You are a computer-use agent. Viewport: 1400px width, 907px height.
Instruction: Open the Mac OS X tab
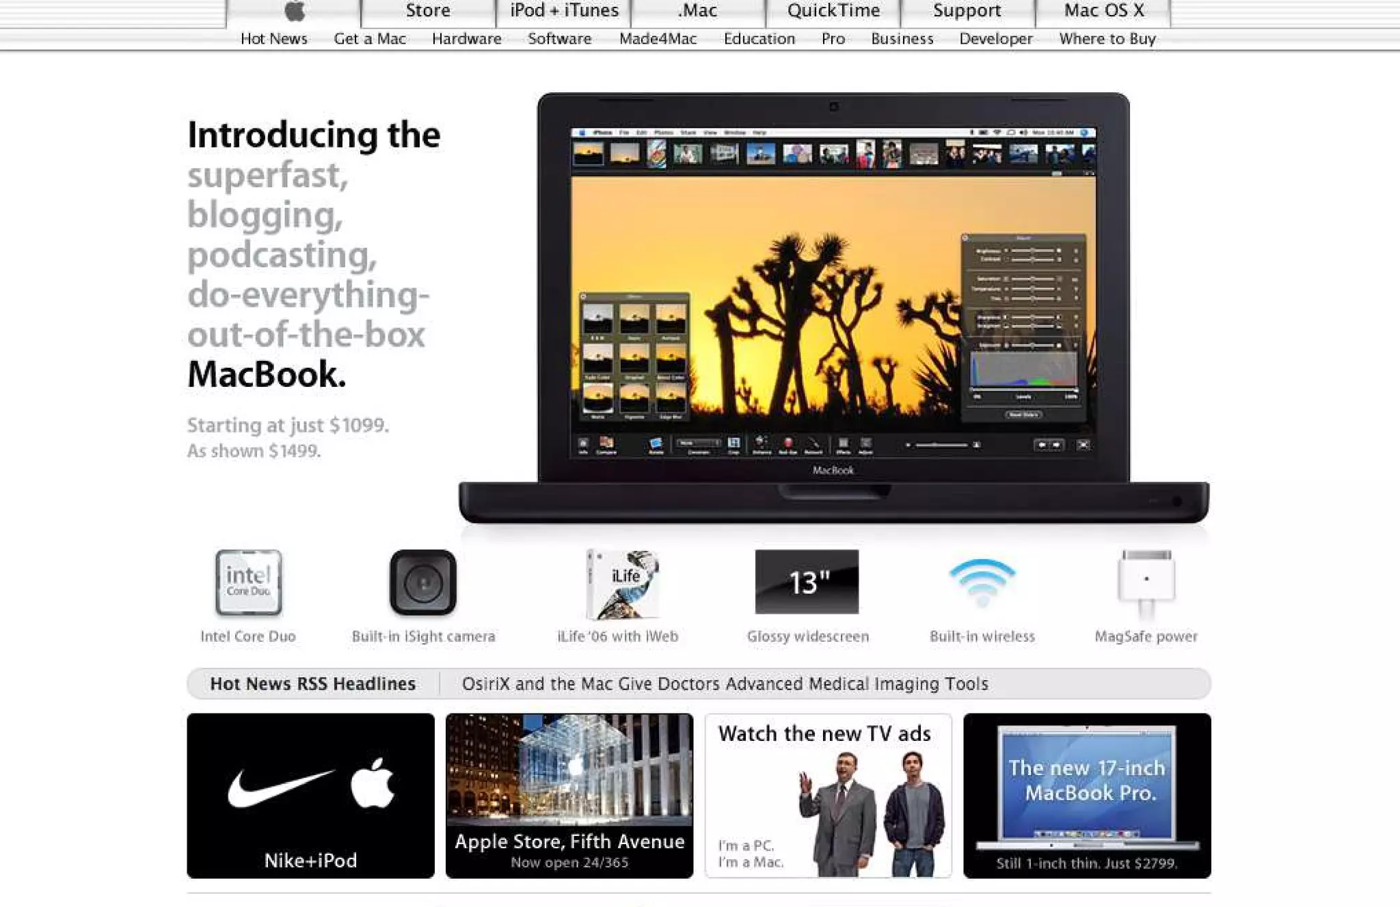click(1104, 12)
